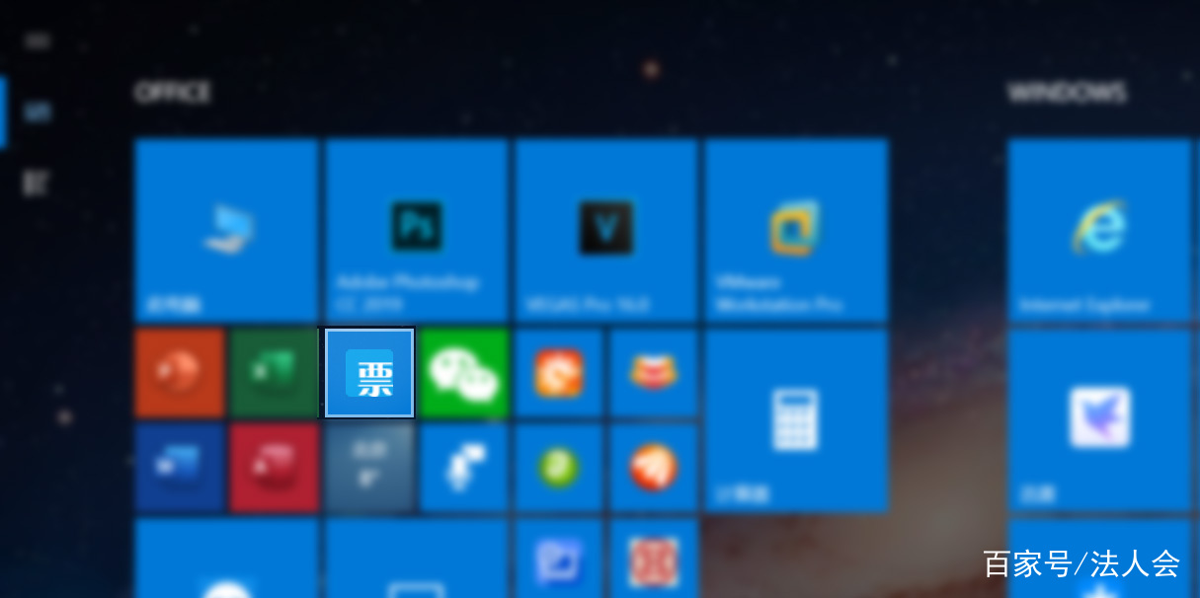
Task: Expand the Start menu hamburger button
Action: pyautogui.click(x=38, y=40)
